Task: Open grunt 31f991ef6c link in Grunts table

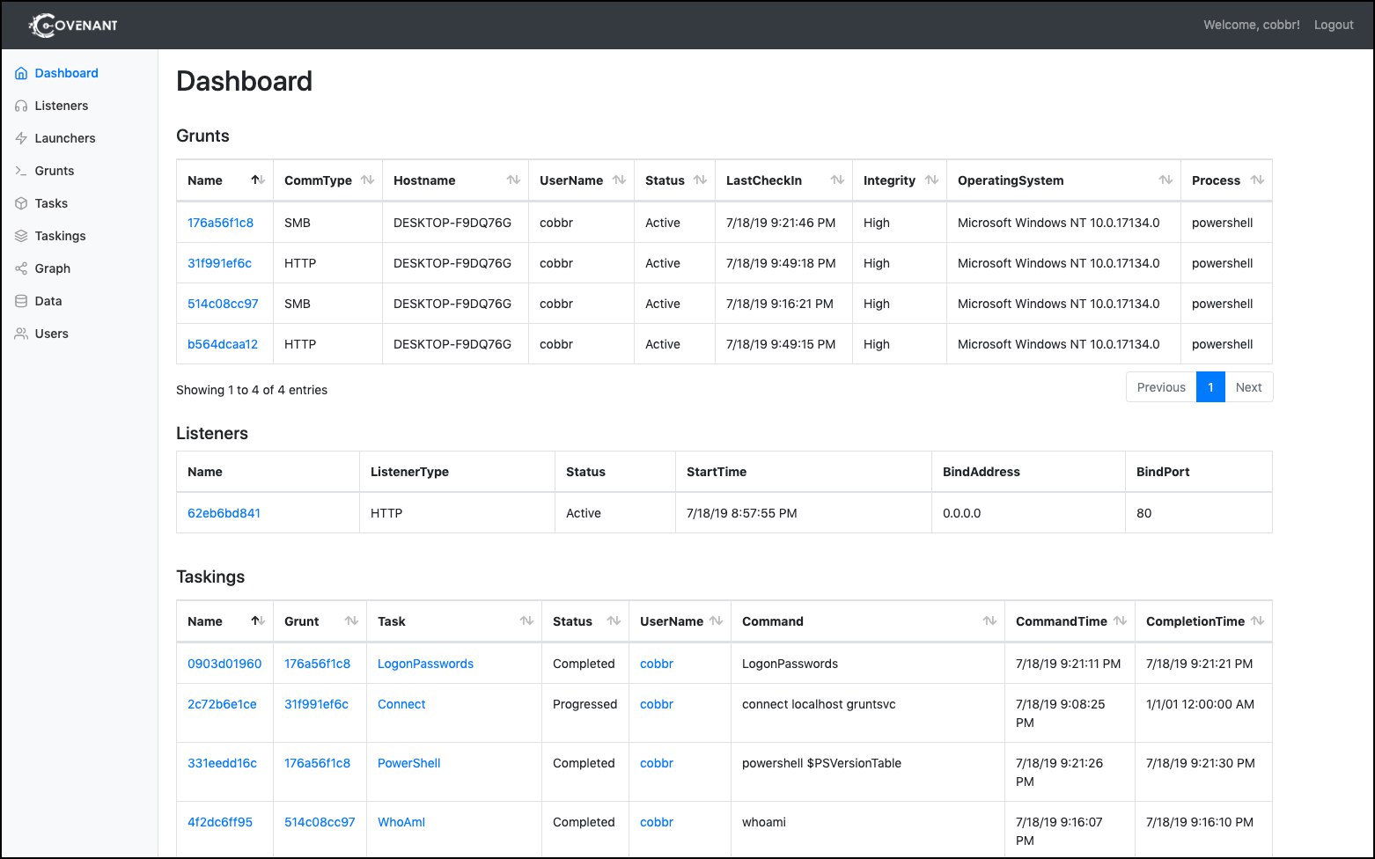Action: click(x=219, y=263)
